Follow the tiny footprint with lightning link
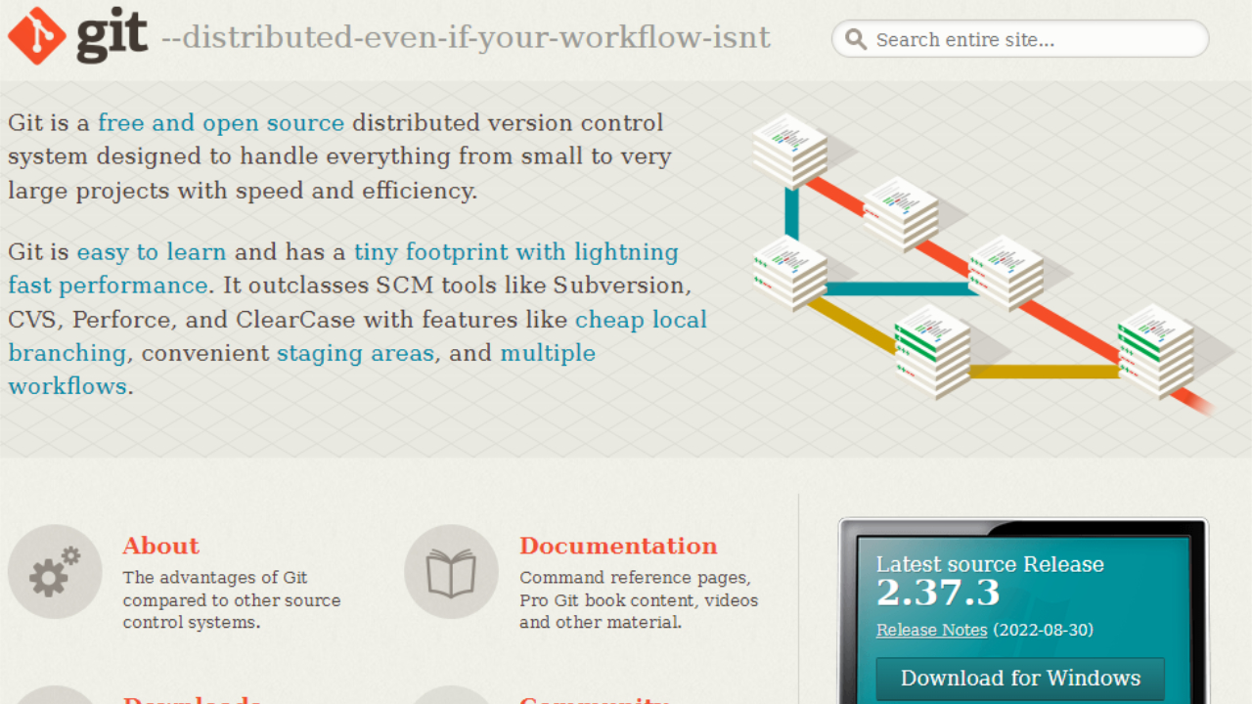Image resolution: width=1252 pixels, height=704 pixels. [x=515, y=252]
